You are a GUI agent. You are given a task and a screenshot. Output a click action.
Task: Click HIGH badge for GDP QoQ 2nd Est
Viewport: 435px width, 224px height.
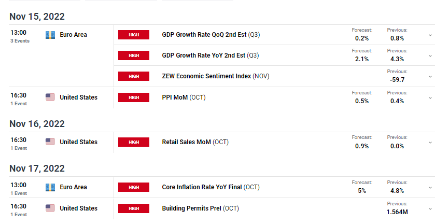[134, 35]
